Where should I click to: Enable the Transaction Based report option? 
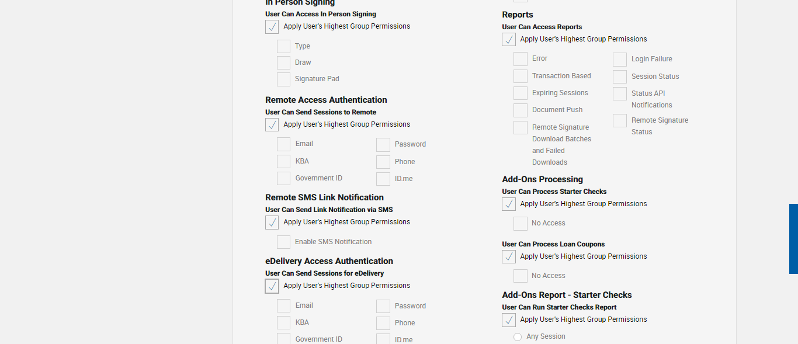coord(521,77)
